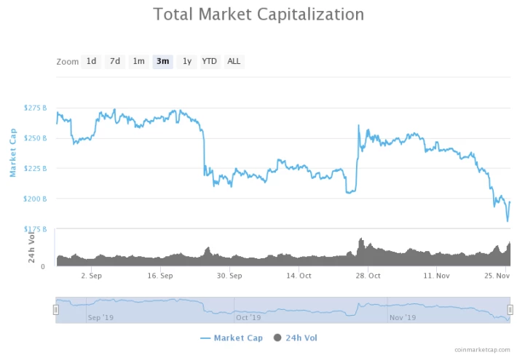
Task: Select the 1d zoom button
Action: tap(91, 62)
